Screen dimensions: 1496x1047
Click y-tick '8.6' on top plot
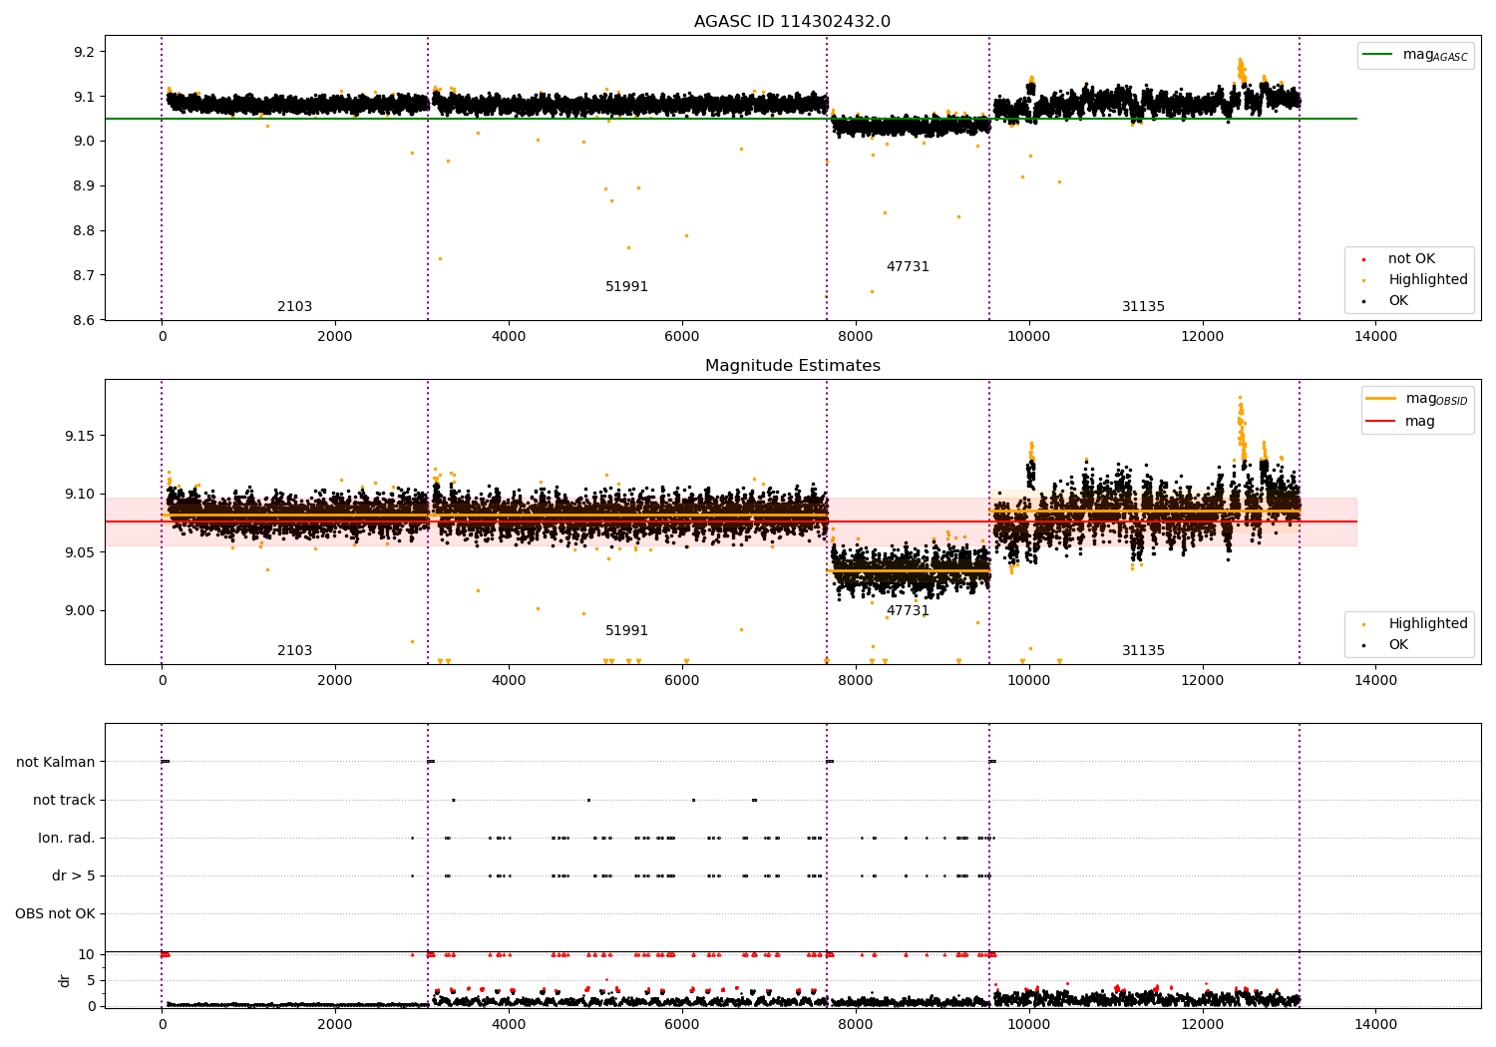84,320
